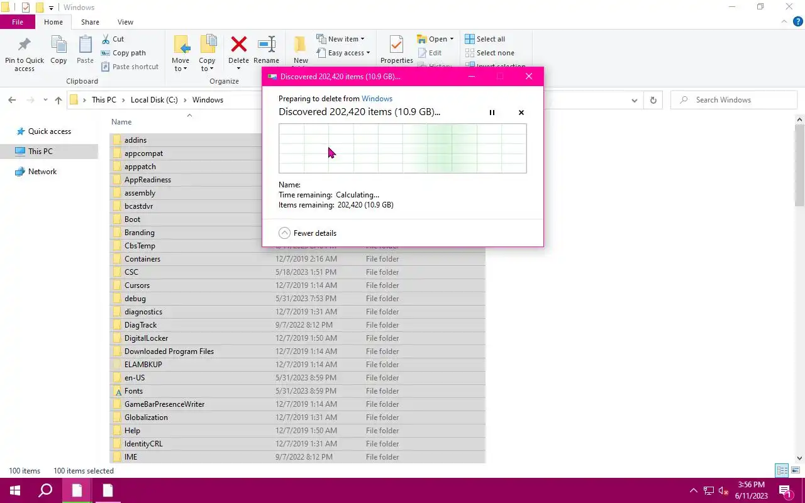Click the red Delete icon
Viewport: 805px width, 503px height.
(x=238, y=45)
